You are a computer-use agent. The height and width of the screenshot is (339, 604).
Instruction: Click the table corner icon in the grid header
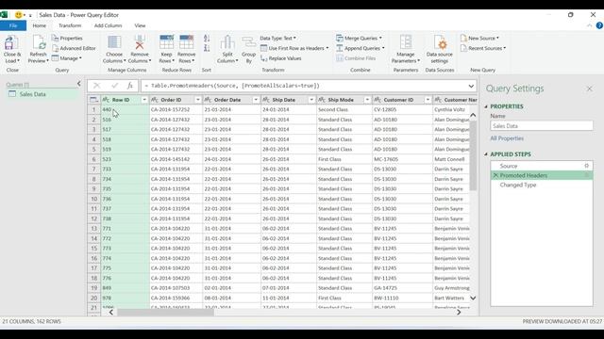pyautogui.click(x=93, y=100)
